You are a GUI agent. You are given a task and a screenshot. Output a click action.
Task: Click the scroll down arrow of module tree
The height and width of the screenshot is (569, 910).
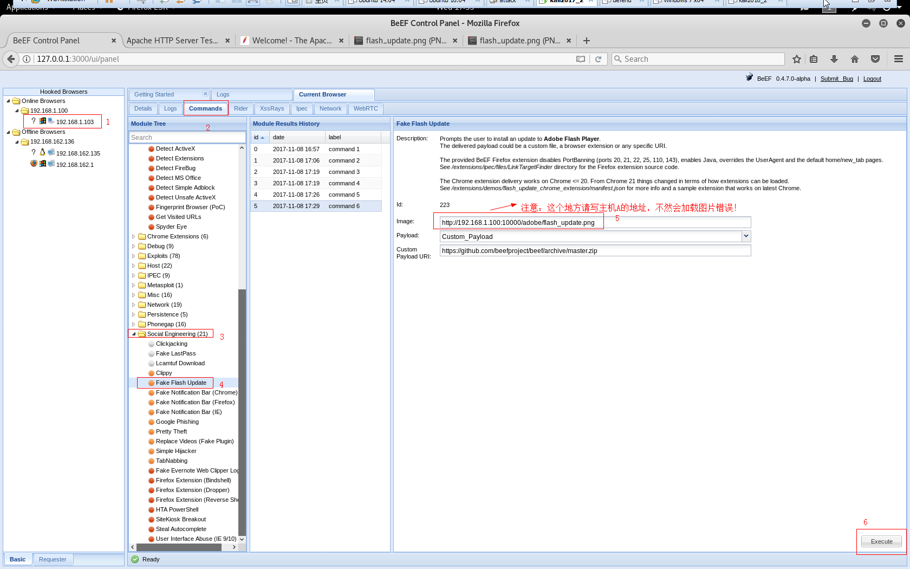coord(242,539)
